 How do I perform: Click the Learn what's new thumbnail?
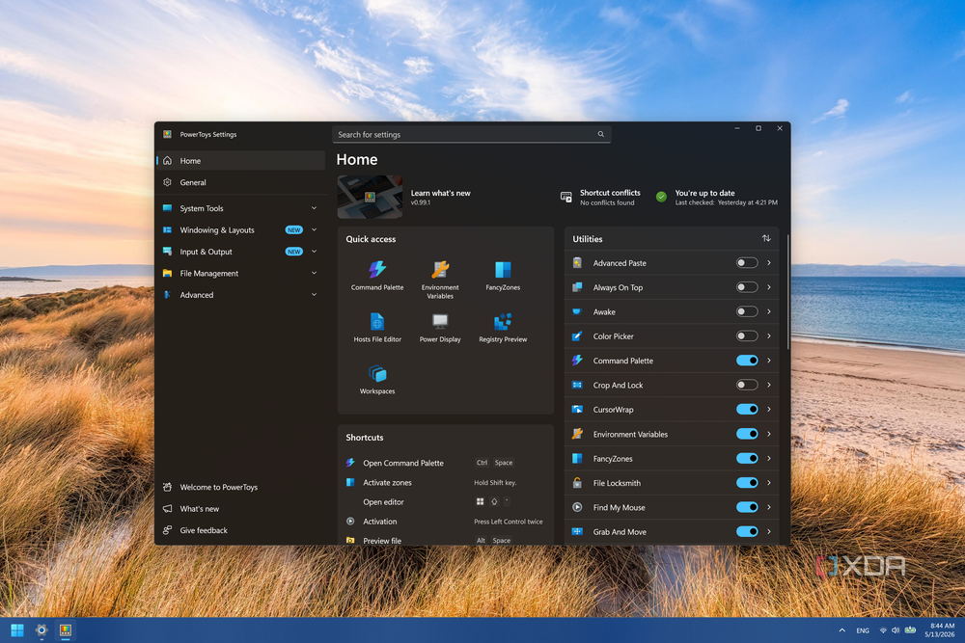(370, 197)
